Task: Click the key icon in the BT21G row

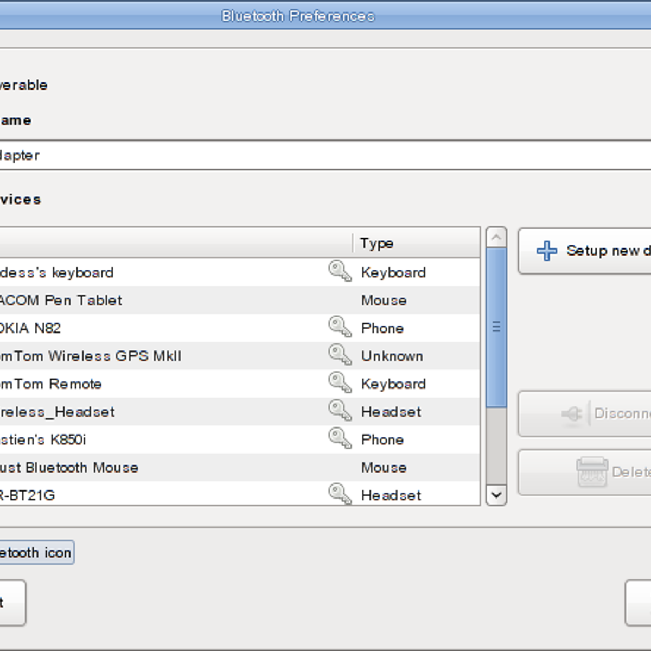Action: (340, 494)
